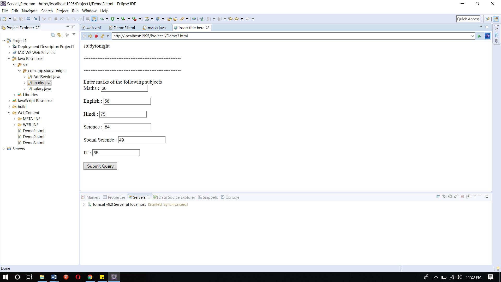Switch to the marks.java editor tab

click(x=154, y=28)
